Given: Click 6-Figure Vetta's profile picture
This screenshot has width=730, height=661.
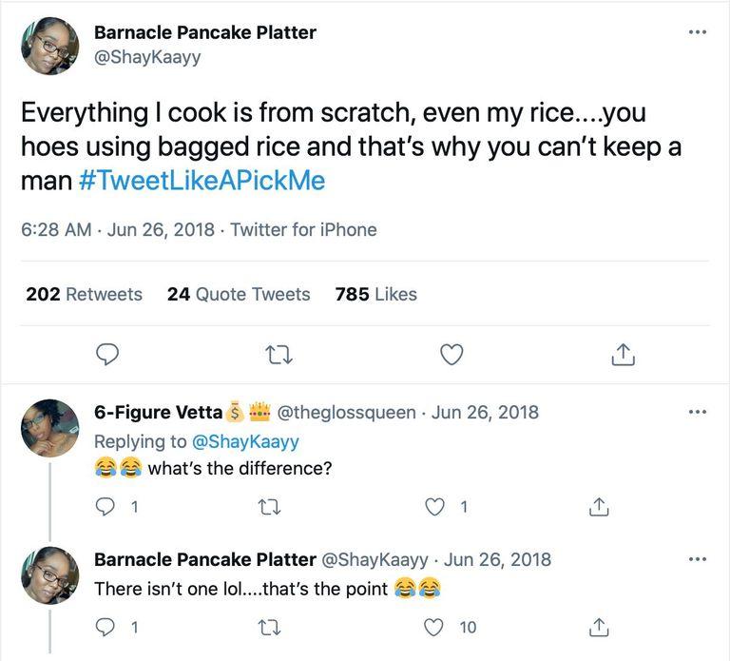Looking at the screenshot, I should pos(49,428).
